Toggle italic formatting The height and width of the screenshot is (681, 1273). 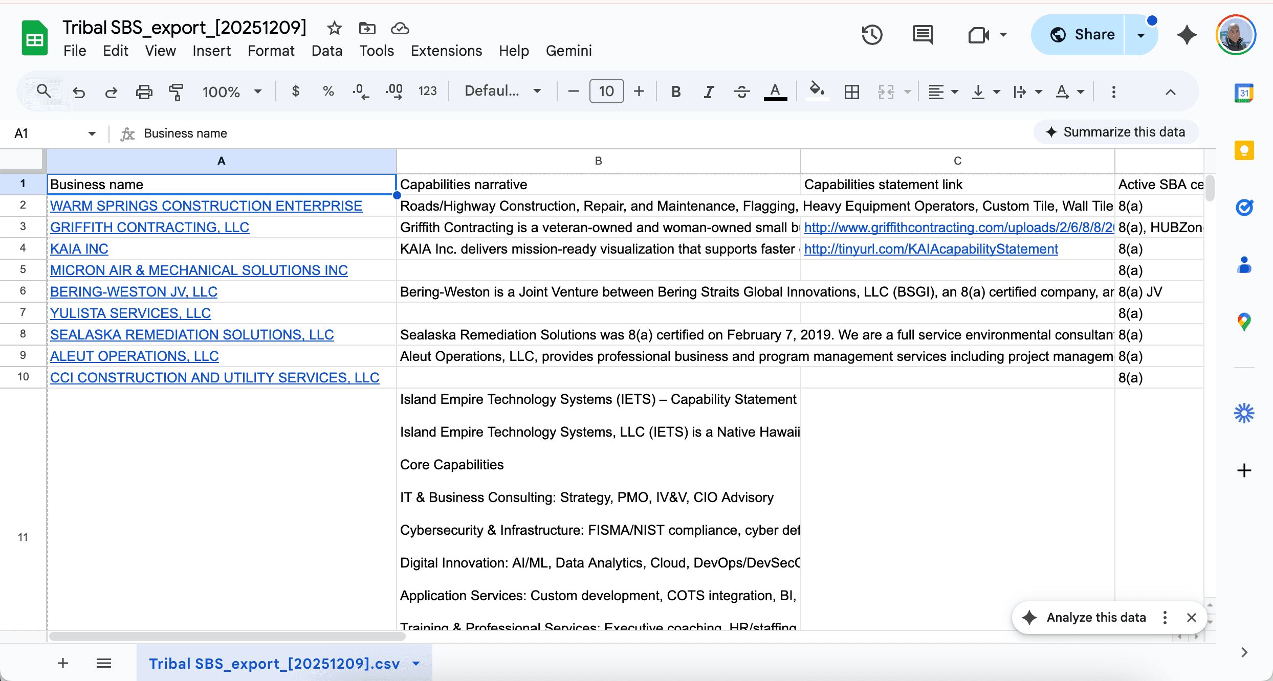[709, 92]
